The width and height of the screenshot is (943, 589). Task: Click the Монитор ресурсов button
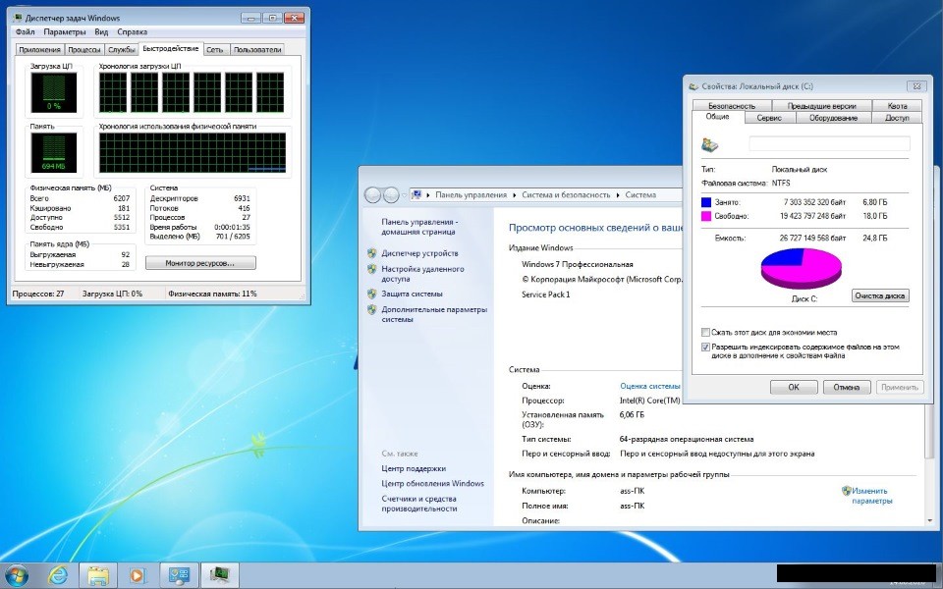[200, 263]
